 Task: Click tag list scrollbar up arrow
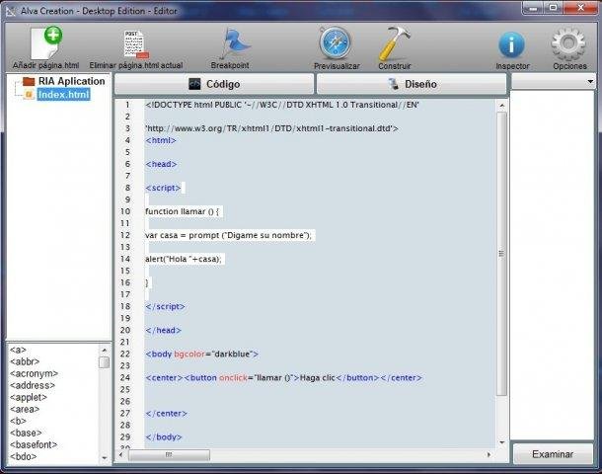104,350
